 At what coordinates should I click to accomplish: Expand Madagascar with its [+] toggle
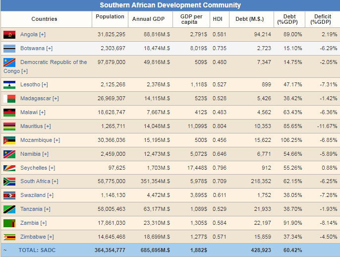point(56,99)
